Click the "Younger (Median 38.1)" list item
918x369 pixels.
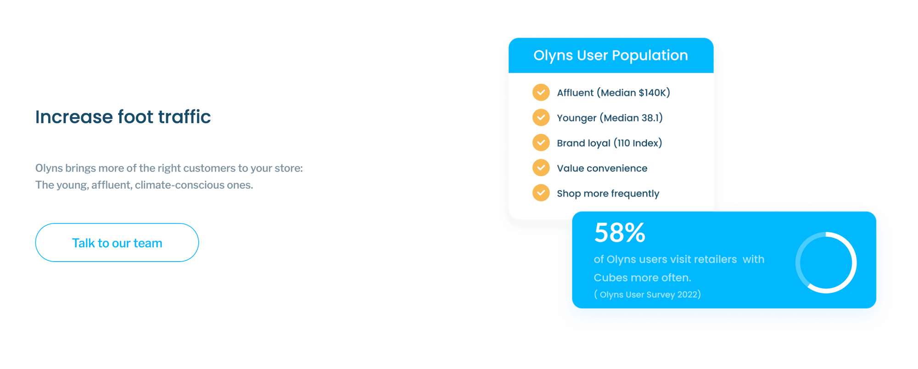click(610, 118)
